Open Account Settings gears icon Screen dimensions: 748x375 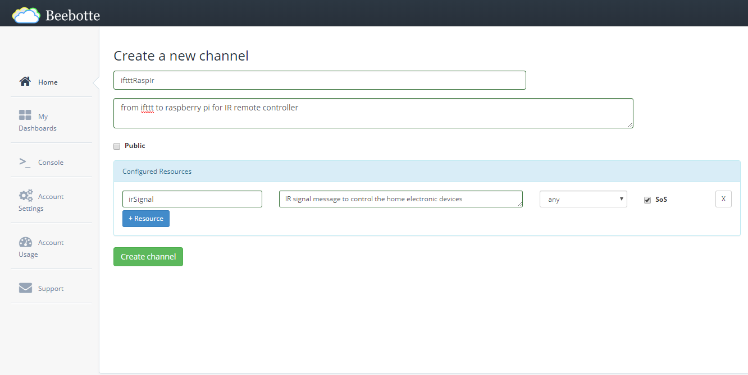(26, 196)
